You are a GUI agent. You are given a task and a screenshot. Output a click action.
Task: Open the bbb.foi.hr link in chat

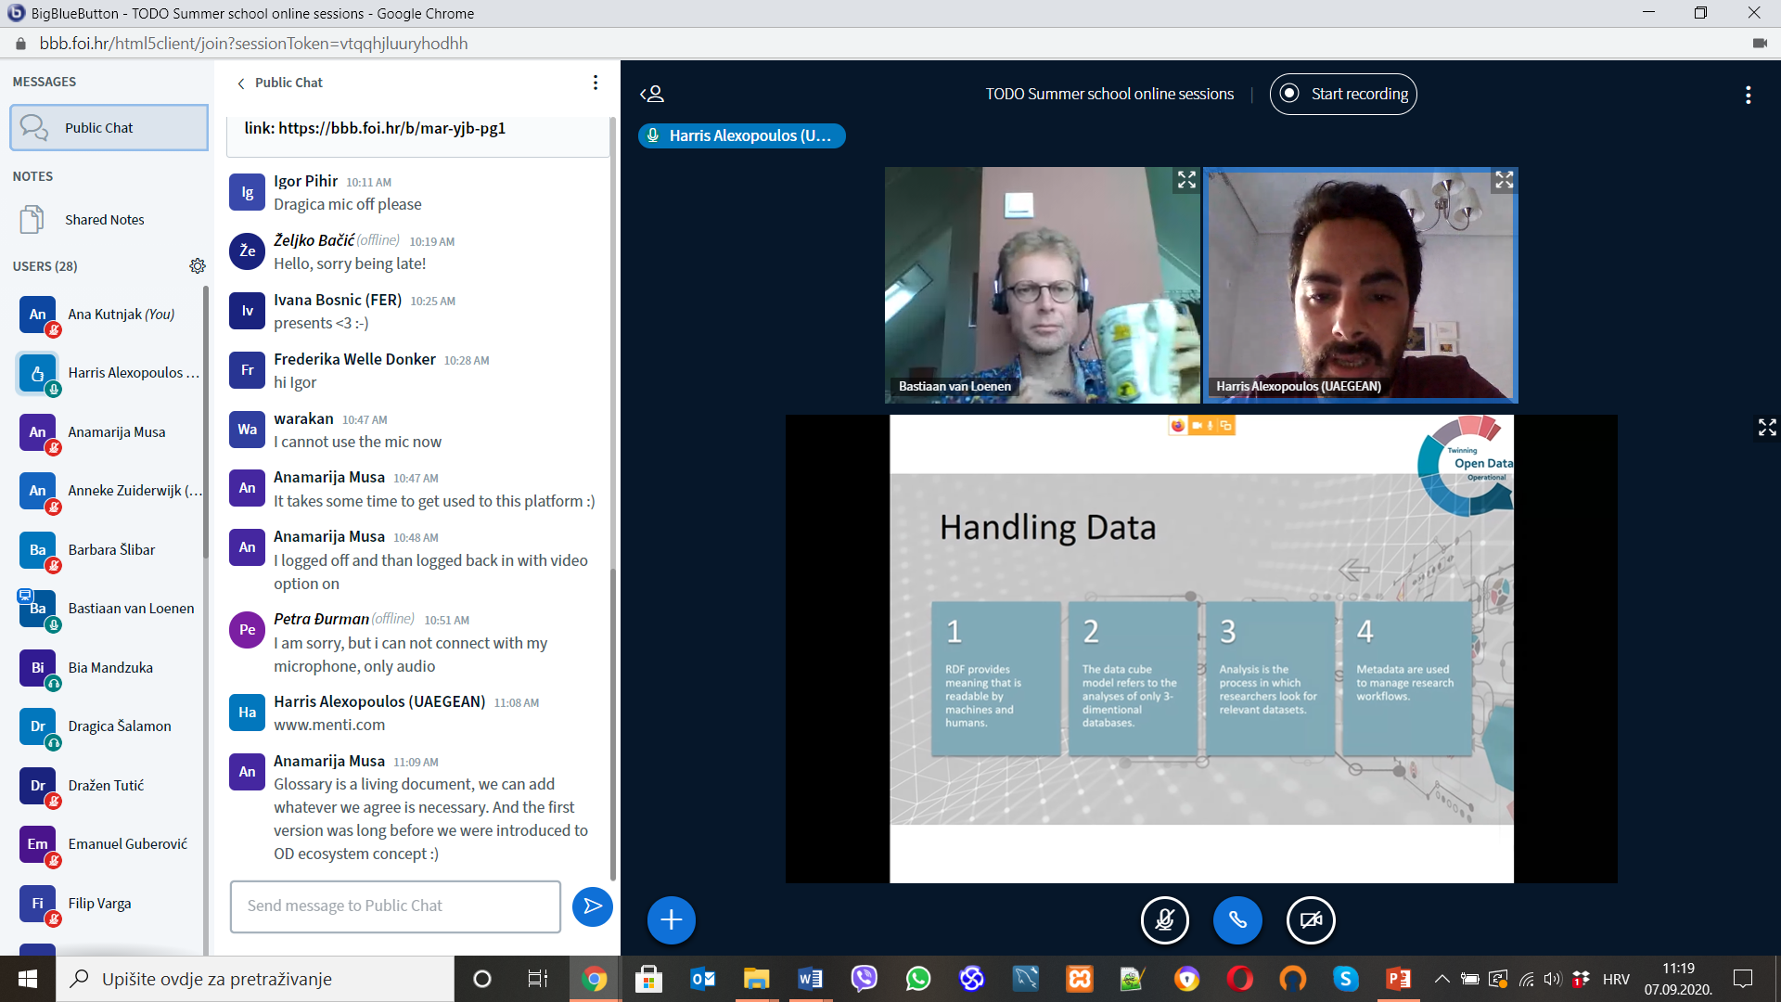tap(391, 128)
